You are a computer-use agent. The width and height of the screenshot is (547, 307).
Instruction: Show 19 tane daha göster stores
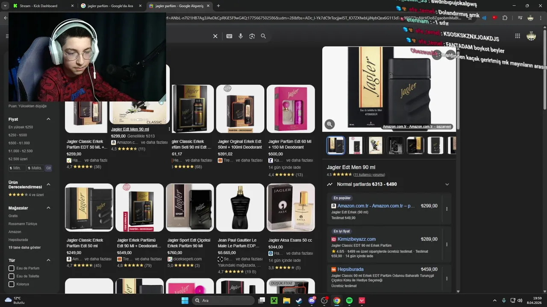coord(25,247)
